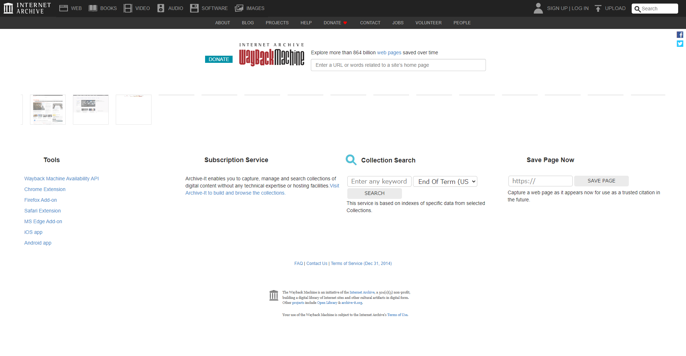Viewport: 686px width, 356px height.
Task: Open the VOLUNTEER menu item
Action: click(428, 23)
